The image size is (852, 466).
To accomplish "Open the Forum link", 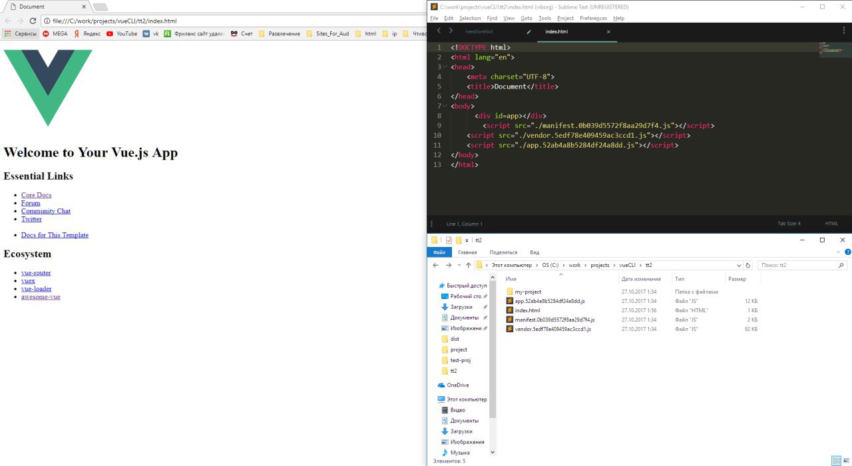I will click(x=31, y=203).
